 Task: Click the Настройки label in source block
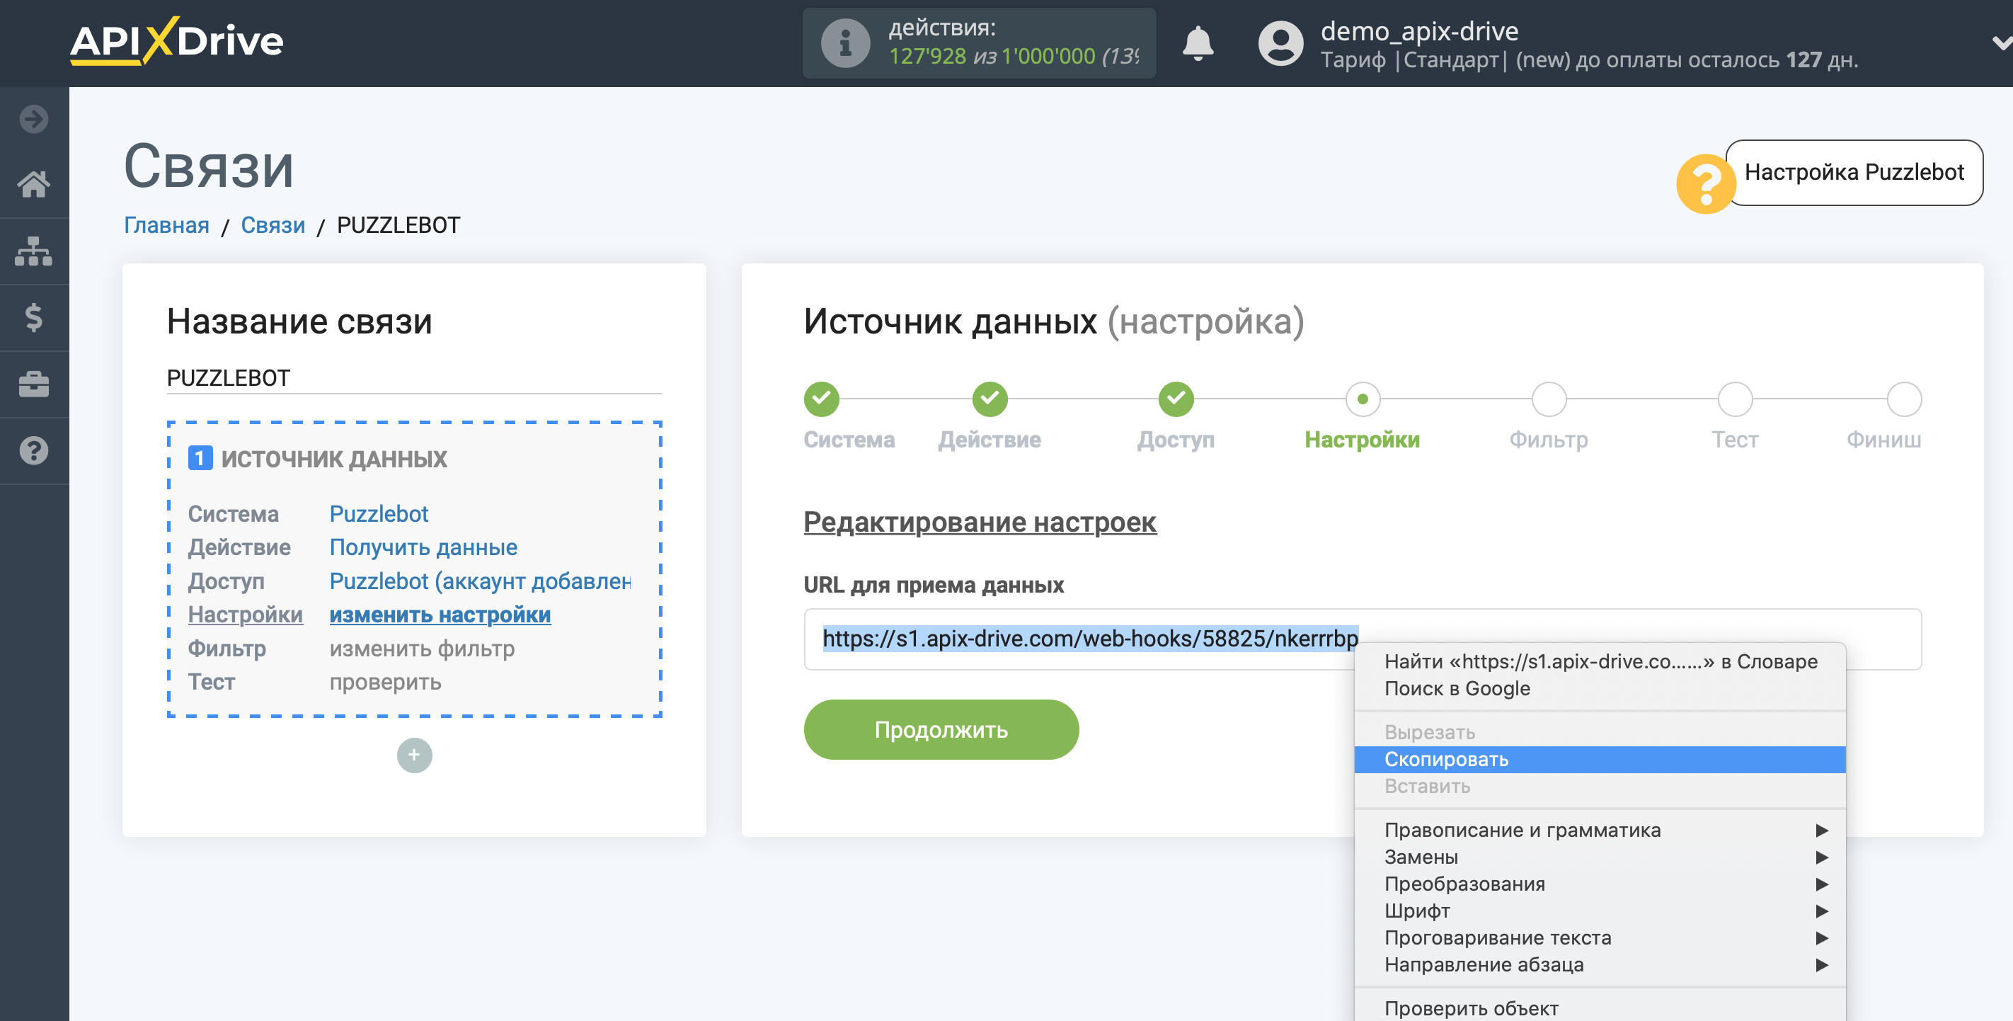(x=246, y=615)
